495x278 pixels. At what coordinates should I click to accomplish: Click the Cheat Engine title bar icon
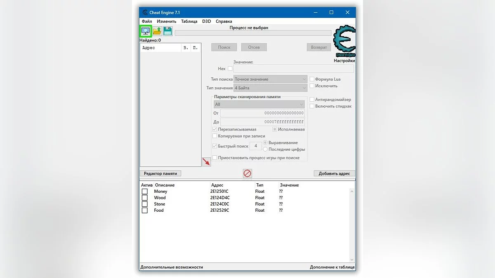145,12
